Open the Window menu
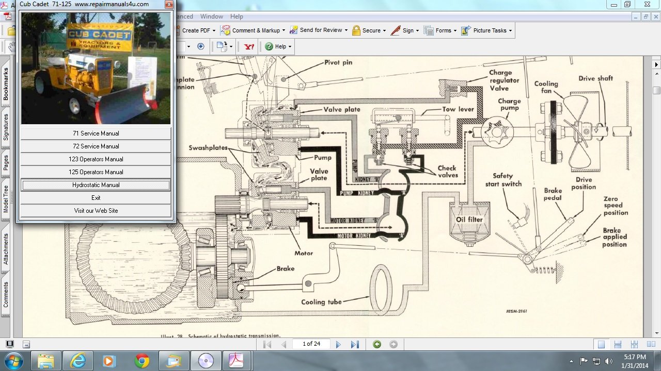The width and height of the screenshot is (661, 371). 212,16
